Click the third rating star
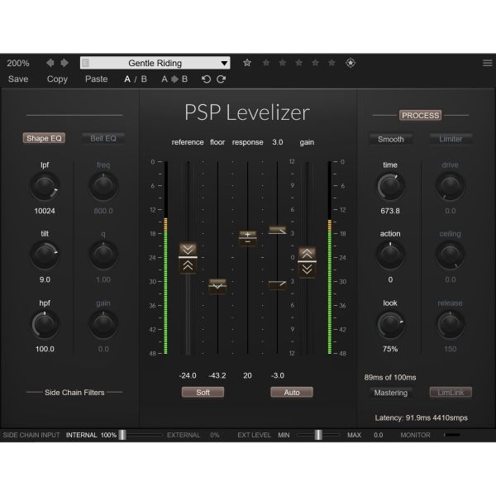Viewport: 496px width, 496px height. pos(283,63)
